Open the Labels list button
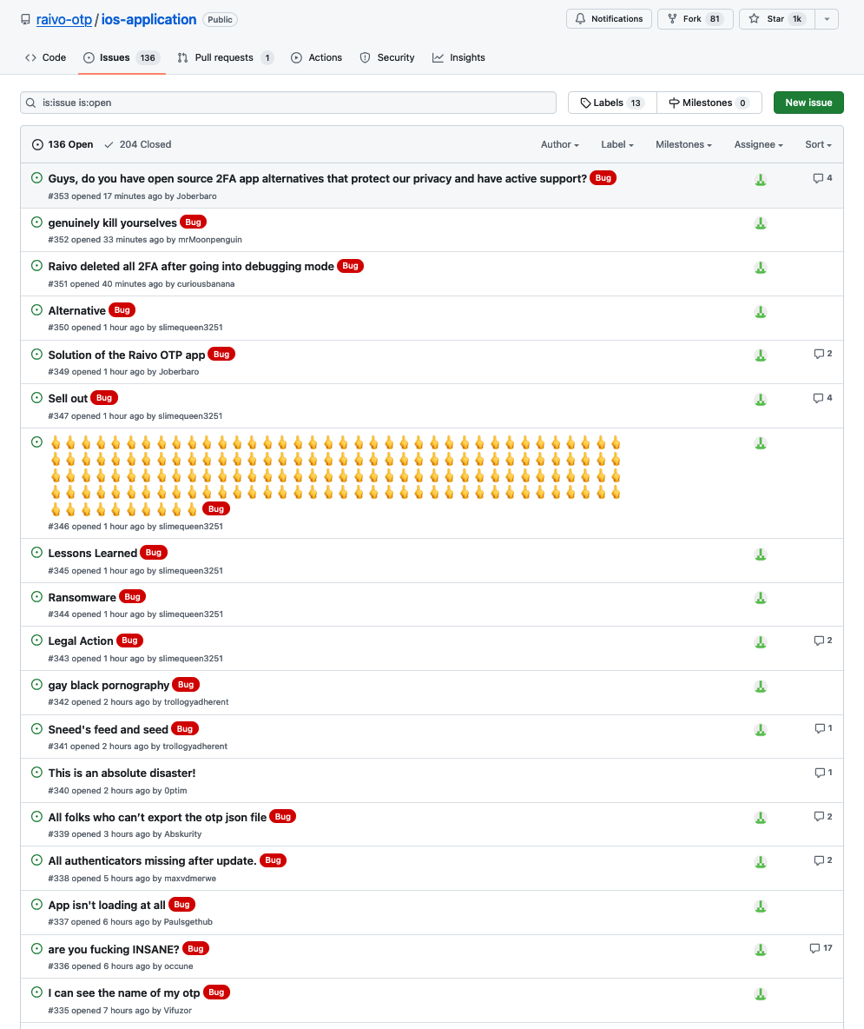 (612, 103)
